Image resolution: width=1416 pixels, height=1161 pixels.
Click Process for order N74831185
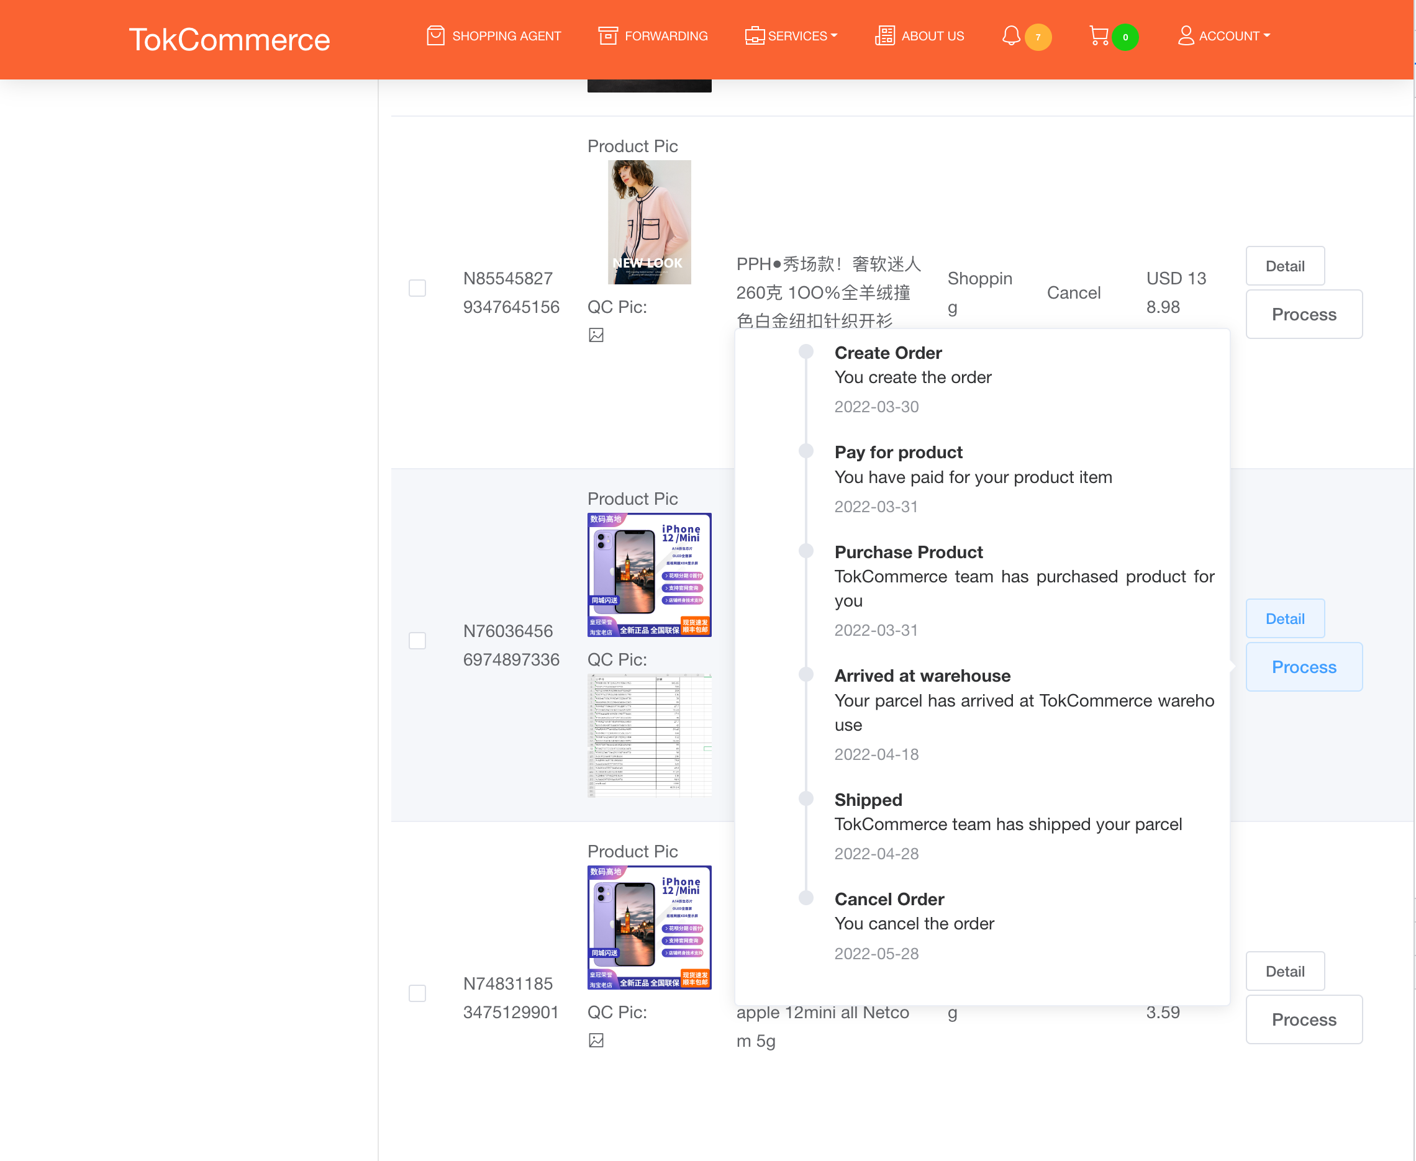[x=1303, y=1019]
